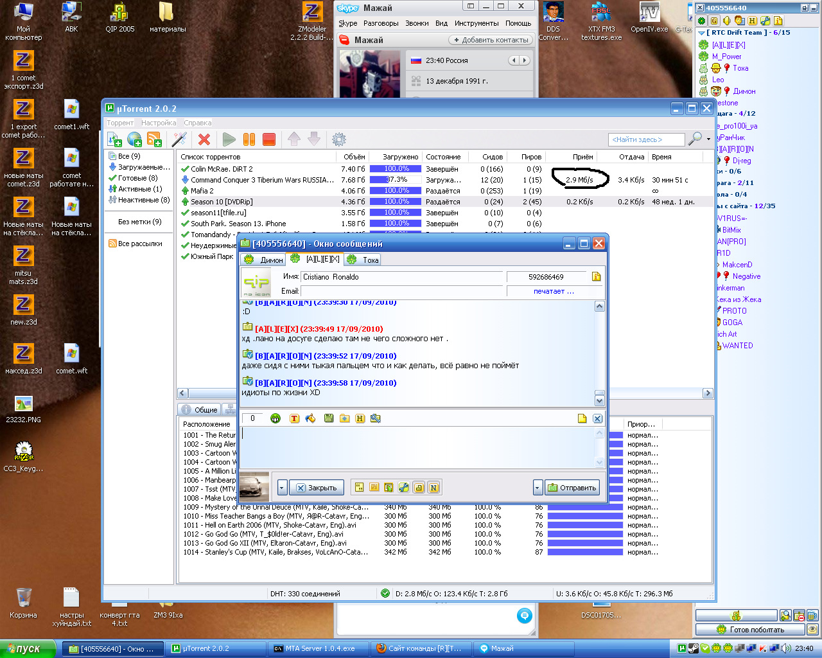The height and width of the screenshot is (658, 822).
Task: Collapse the 'RTC Drift Team' group in QIP
Action: coord(702,33)
